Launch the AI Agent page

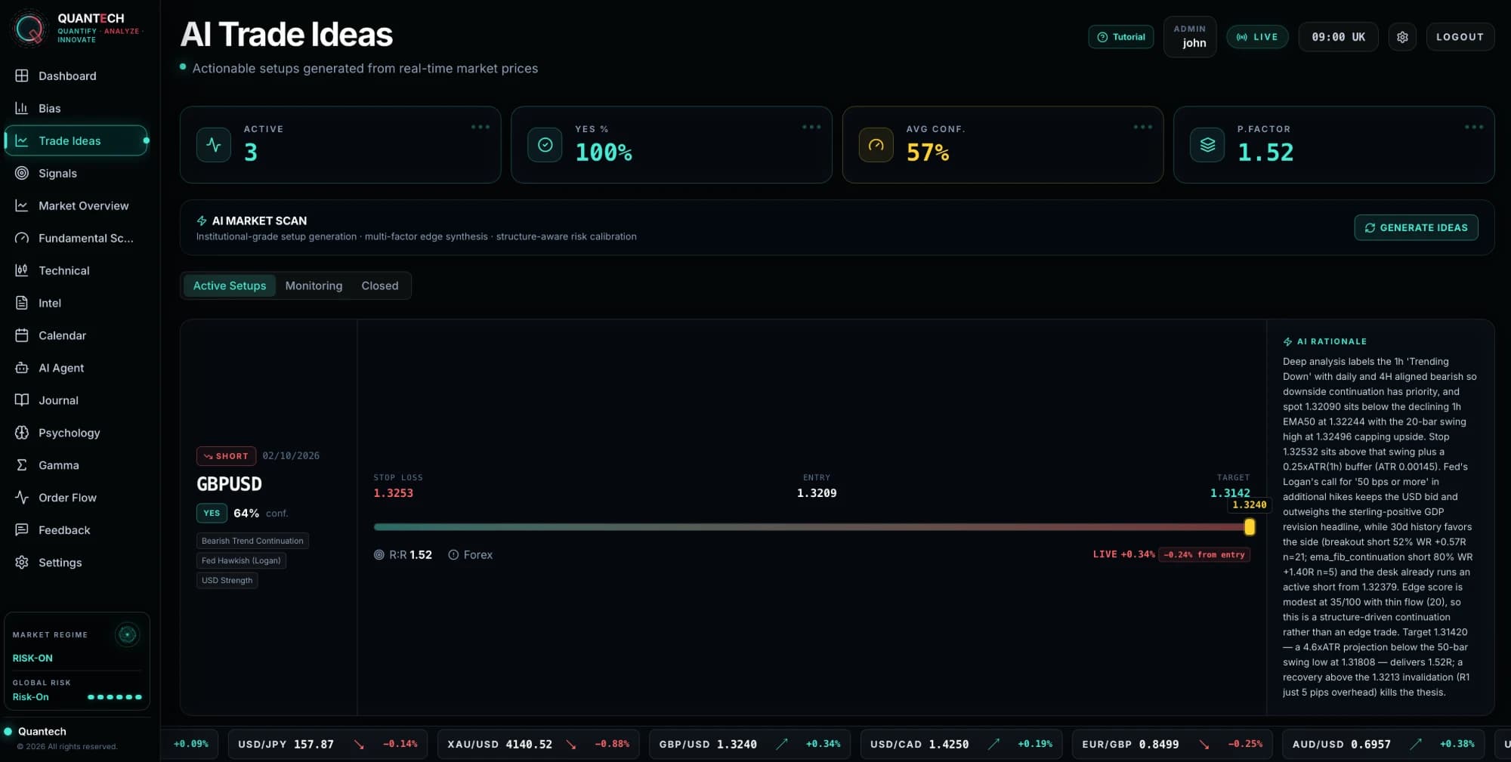pyautogui.click(x=76, y=368)
